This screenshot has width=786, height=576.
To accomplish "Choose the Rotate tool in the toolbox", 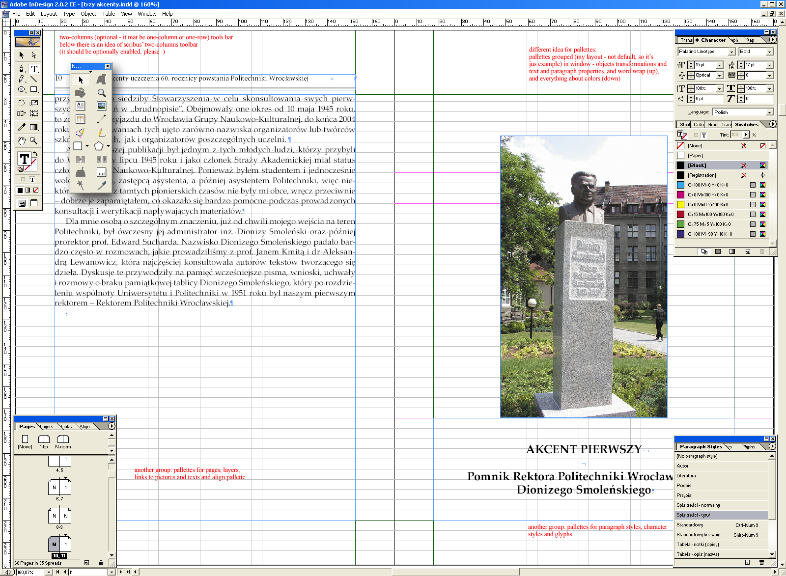I will [x=21, y=103].
